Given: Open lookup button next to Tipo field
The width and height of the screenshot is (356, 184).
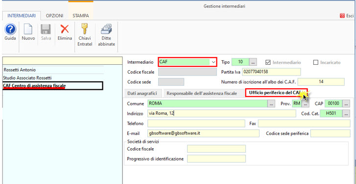Looking at the screenshot, I should pyautogui.click(x=253, y=62).
